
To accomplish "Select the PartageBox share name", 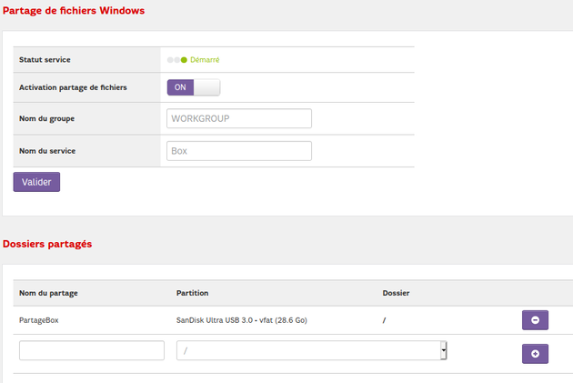I will [x=45, y=320].
